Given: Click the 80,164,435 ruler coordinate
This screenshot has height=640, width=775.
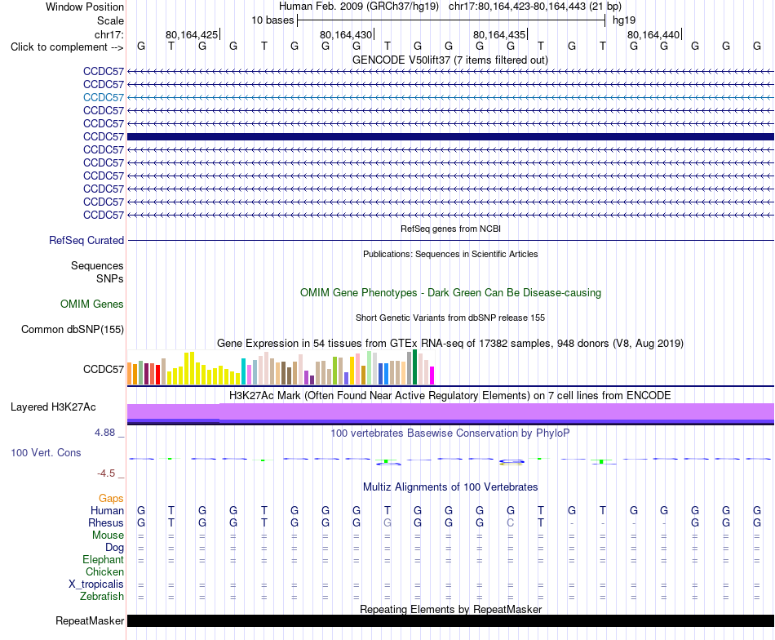Looking at the screenshot, I should pos(499,34).
